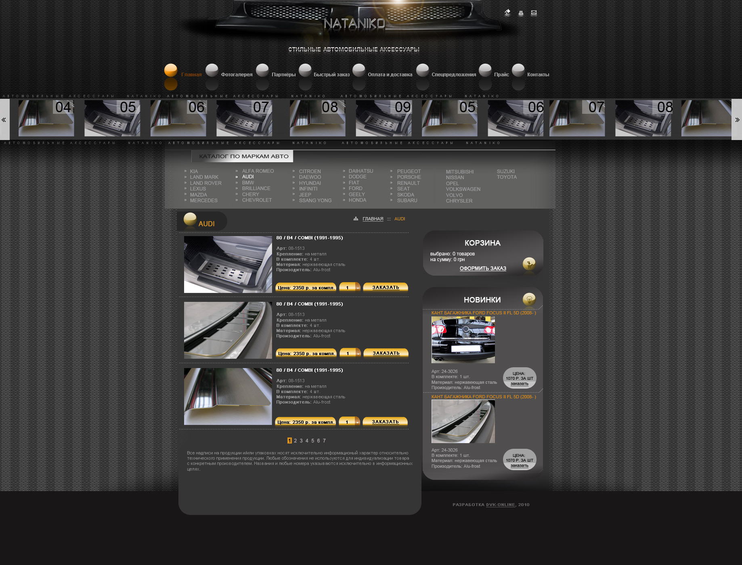Select AUDI in the brand catalog
Screen dimensions: 742x565
[x=248, y=177]
